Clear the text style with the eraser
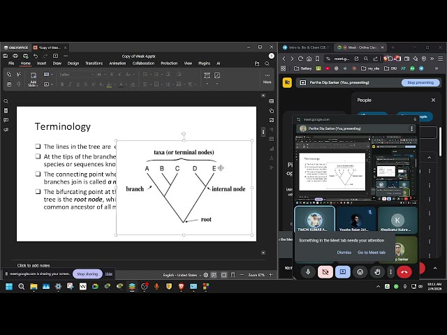This screenshot has height=335, width=447. coord(133,84)
